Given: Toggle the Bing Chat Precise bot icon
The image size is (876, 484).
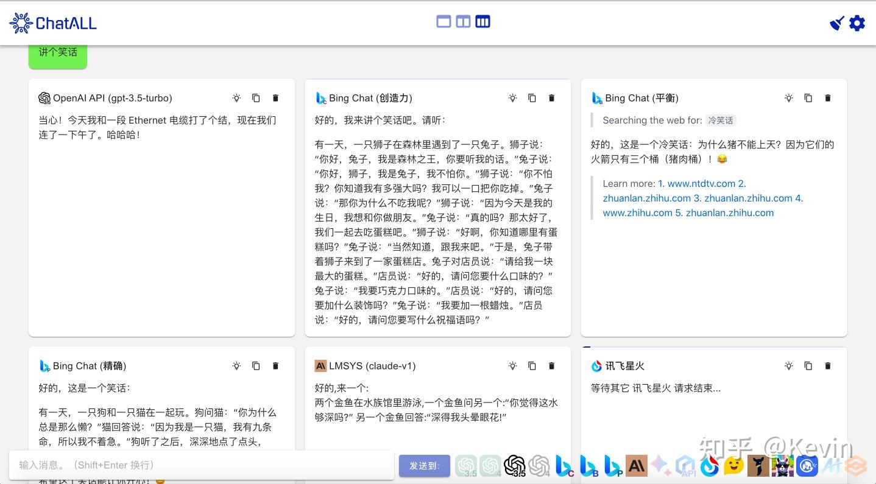Looking at the screenshot, I should tap(612, 466).
